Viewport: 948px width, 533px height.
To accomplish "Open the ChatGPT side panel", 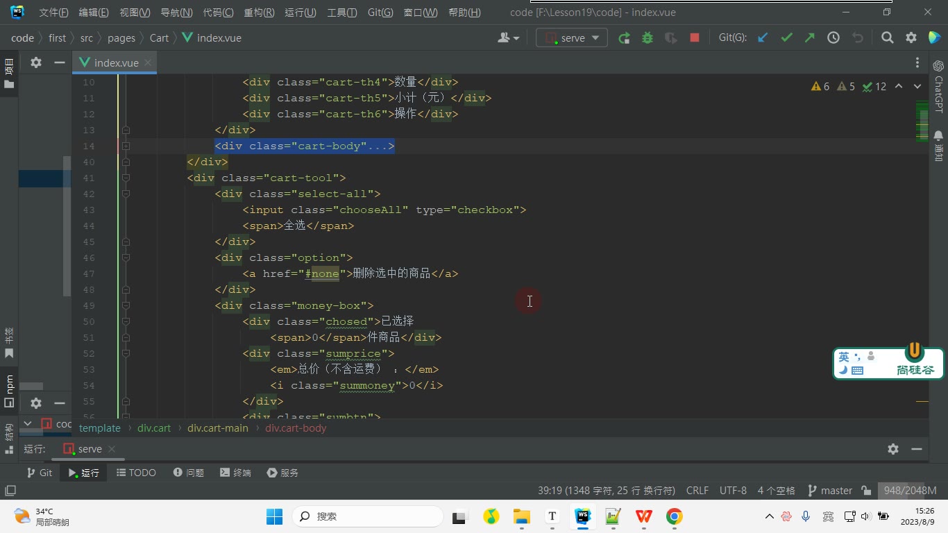I will [x=938, y=86].
